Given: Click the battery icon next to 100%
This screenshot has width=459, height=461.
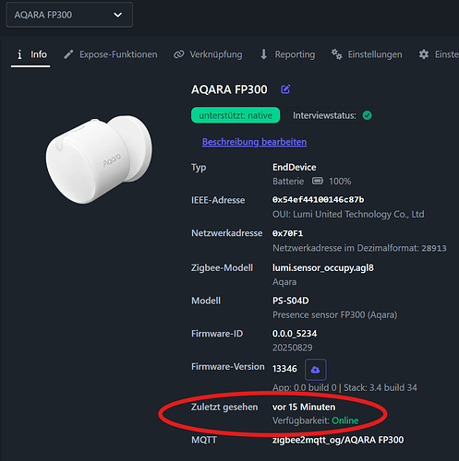Looking at the screenshot, I should pos(318,181).
